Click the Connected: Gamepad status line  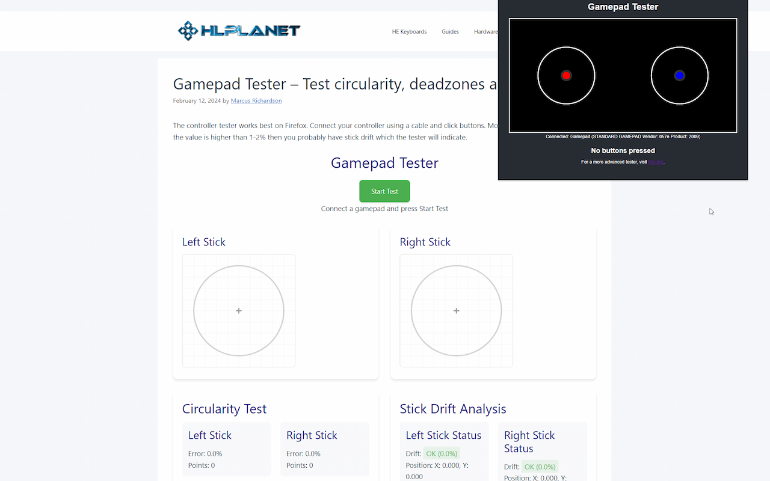(623, 136)
